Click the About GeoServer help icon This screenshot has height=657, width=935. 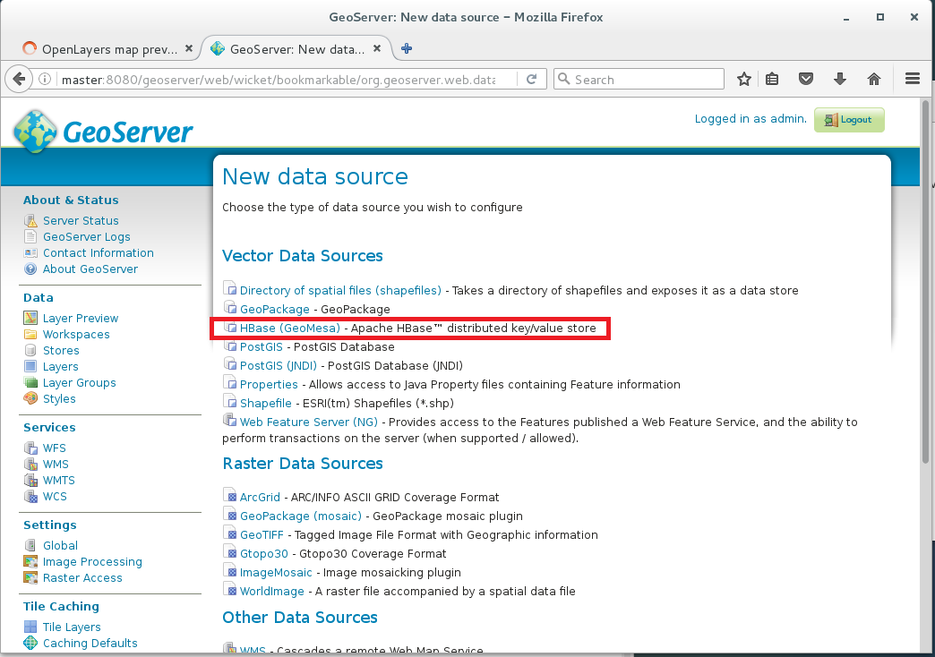pyautogui.click(x=30, y=269)
